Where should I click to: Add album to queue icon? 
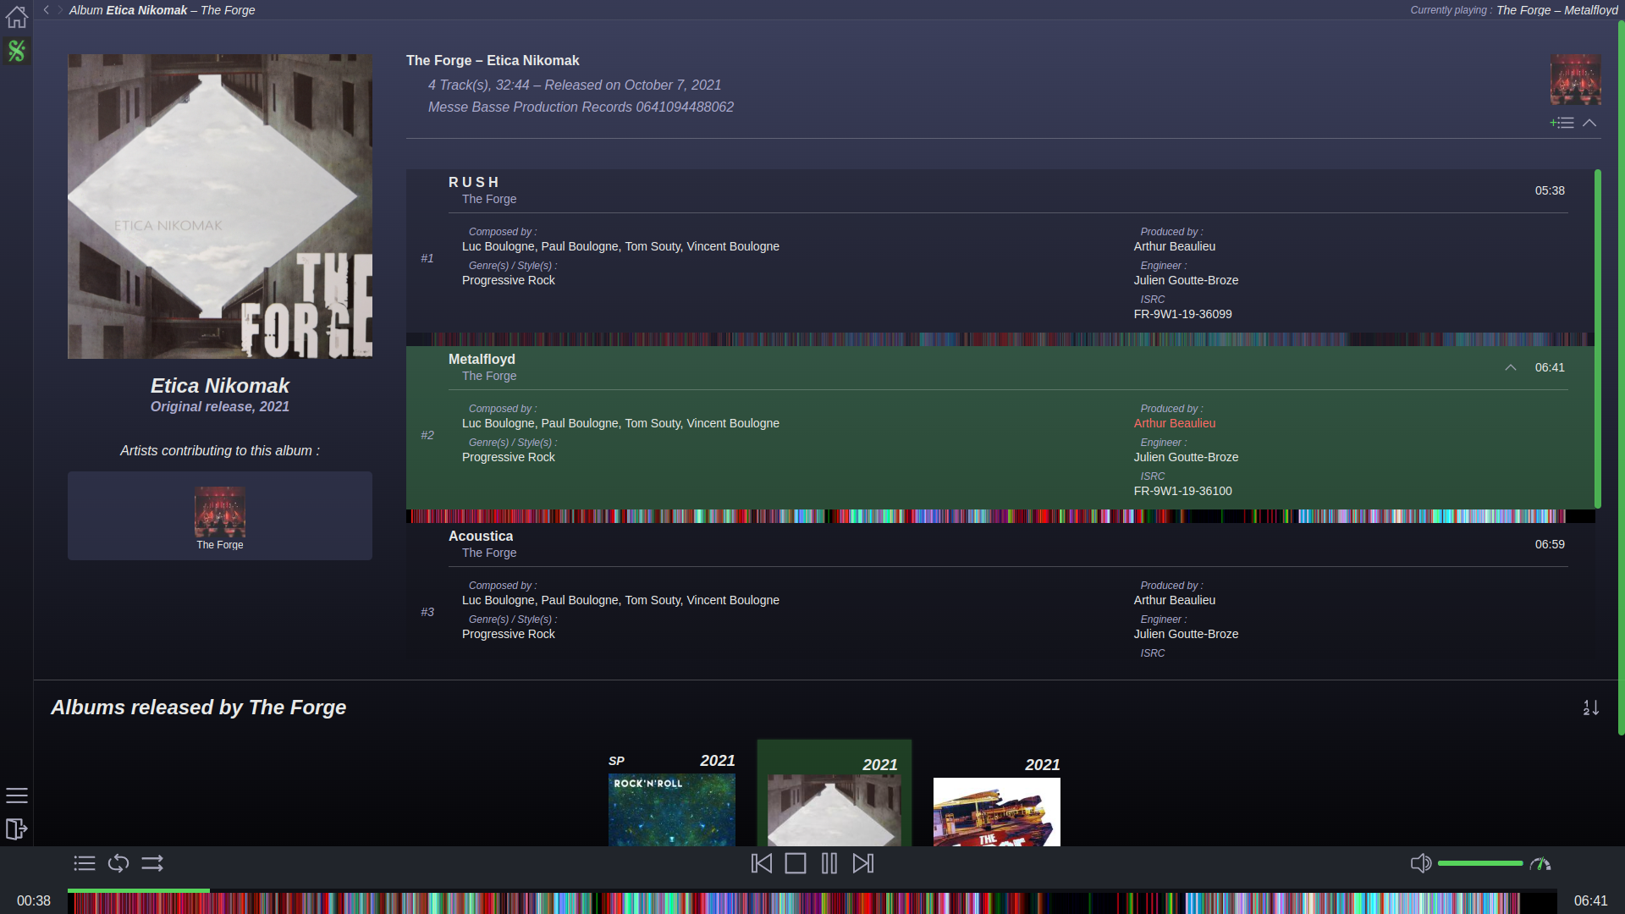[x=1562, y=124]
